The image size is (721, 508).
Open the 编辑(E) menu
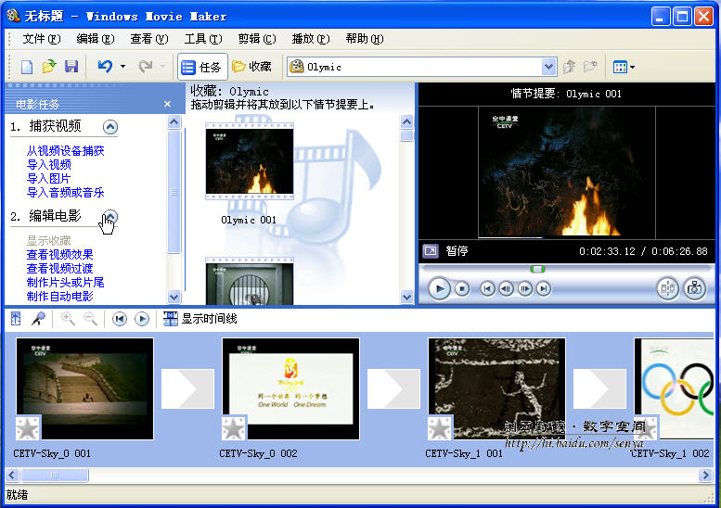pos(96,39)
